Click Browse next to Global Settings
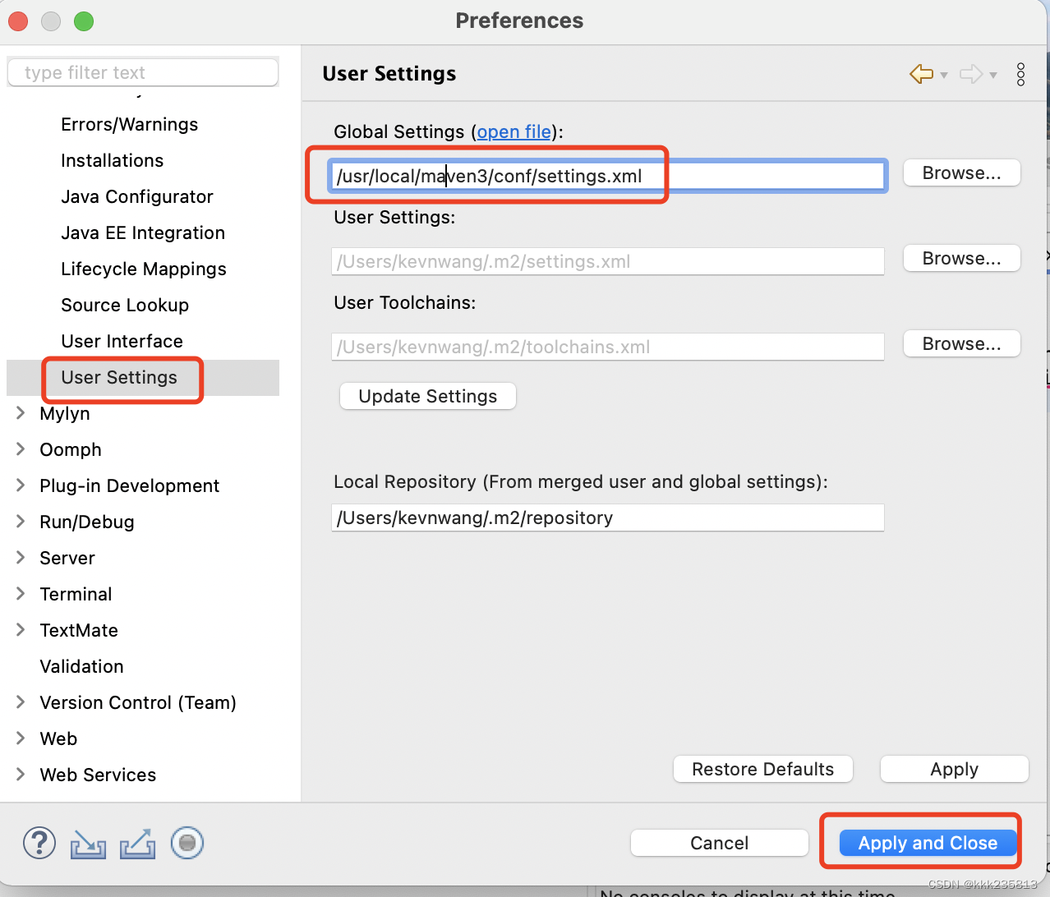 coord(961,172)
